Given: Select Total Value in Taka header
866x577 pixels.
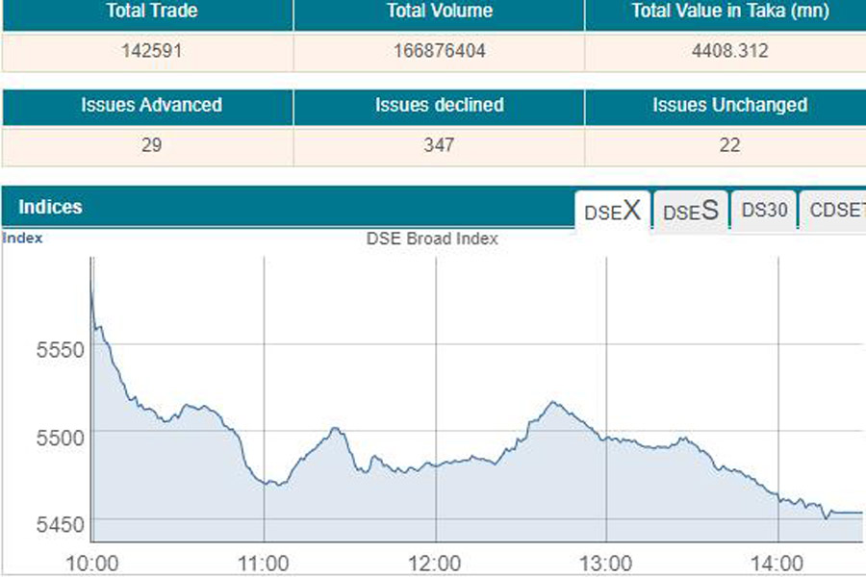Looking at the screenshot, I should tap(728, 12).
